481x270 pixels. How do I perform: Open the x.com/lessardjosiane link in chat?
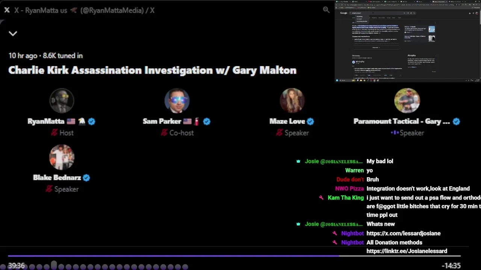(x=404, y=233)
